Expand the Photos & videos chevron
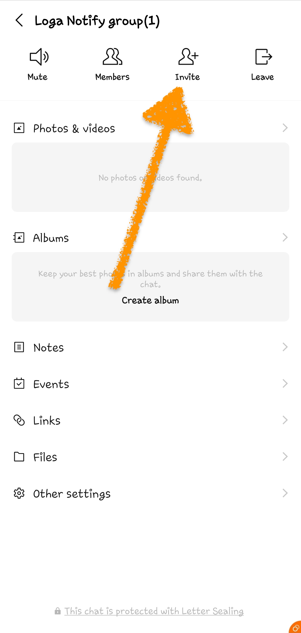The height and width of the screenshot is (633, 301). pyautogui.click(x=285, y=128)
